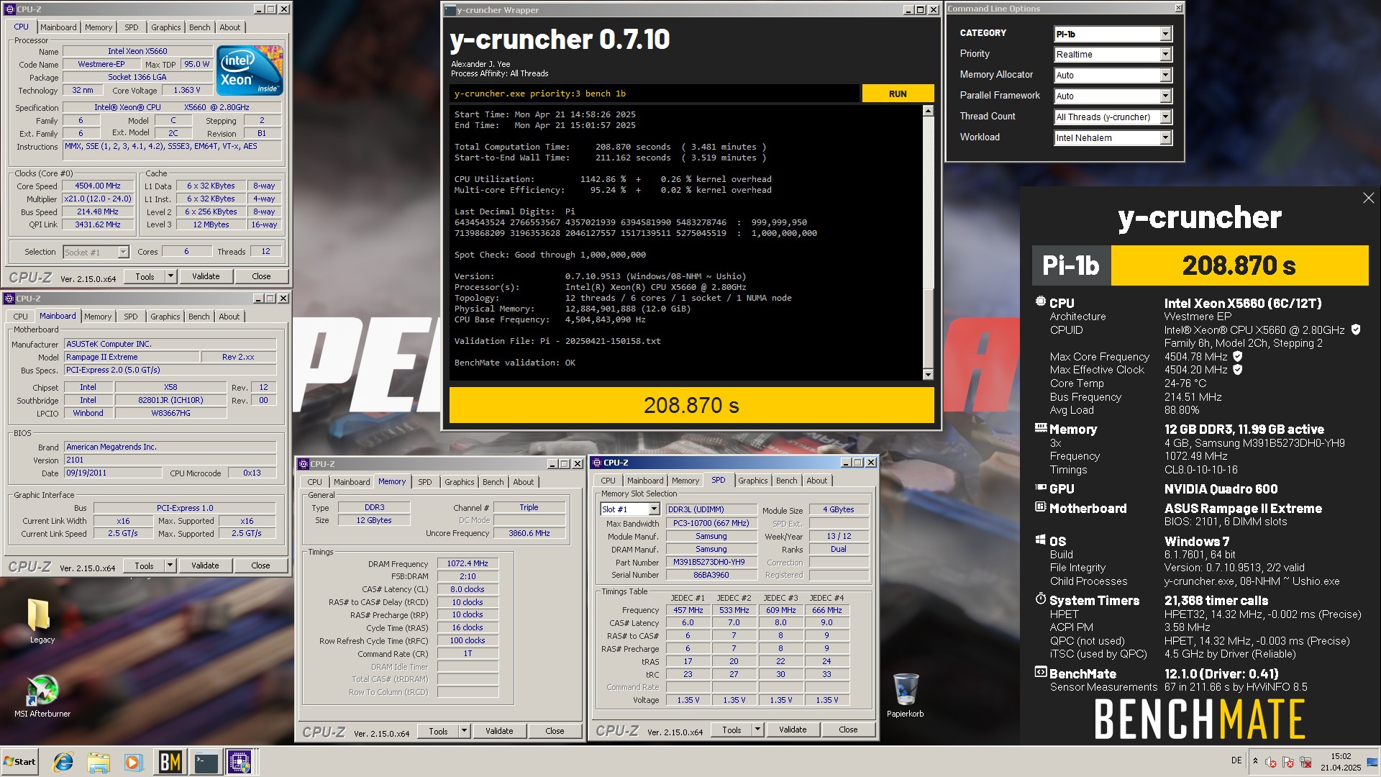Select the Papierkorb recycle bin icon
The image size is (1381, 777).
point(905,695)
